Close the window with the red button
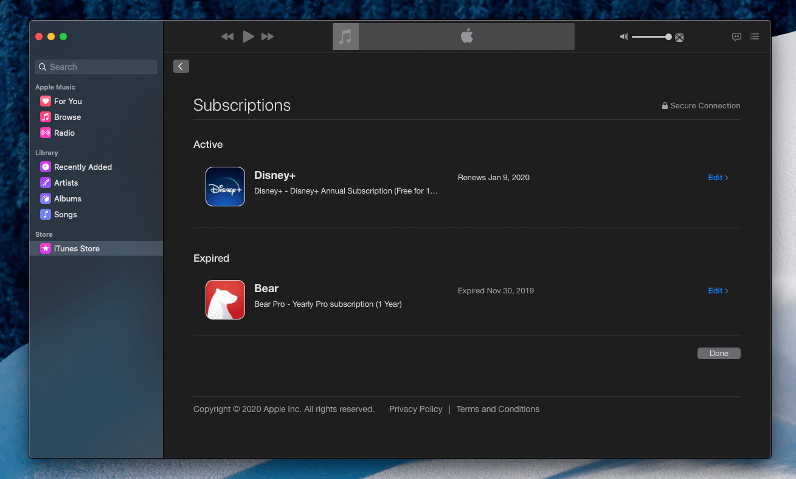Image resolution: width=796 pixels, height=479 pixels. click(x=39, y=37)
